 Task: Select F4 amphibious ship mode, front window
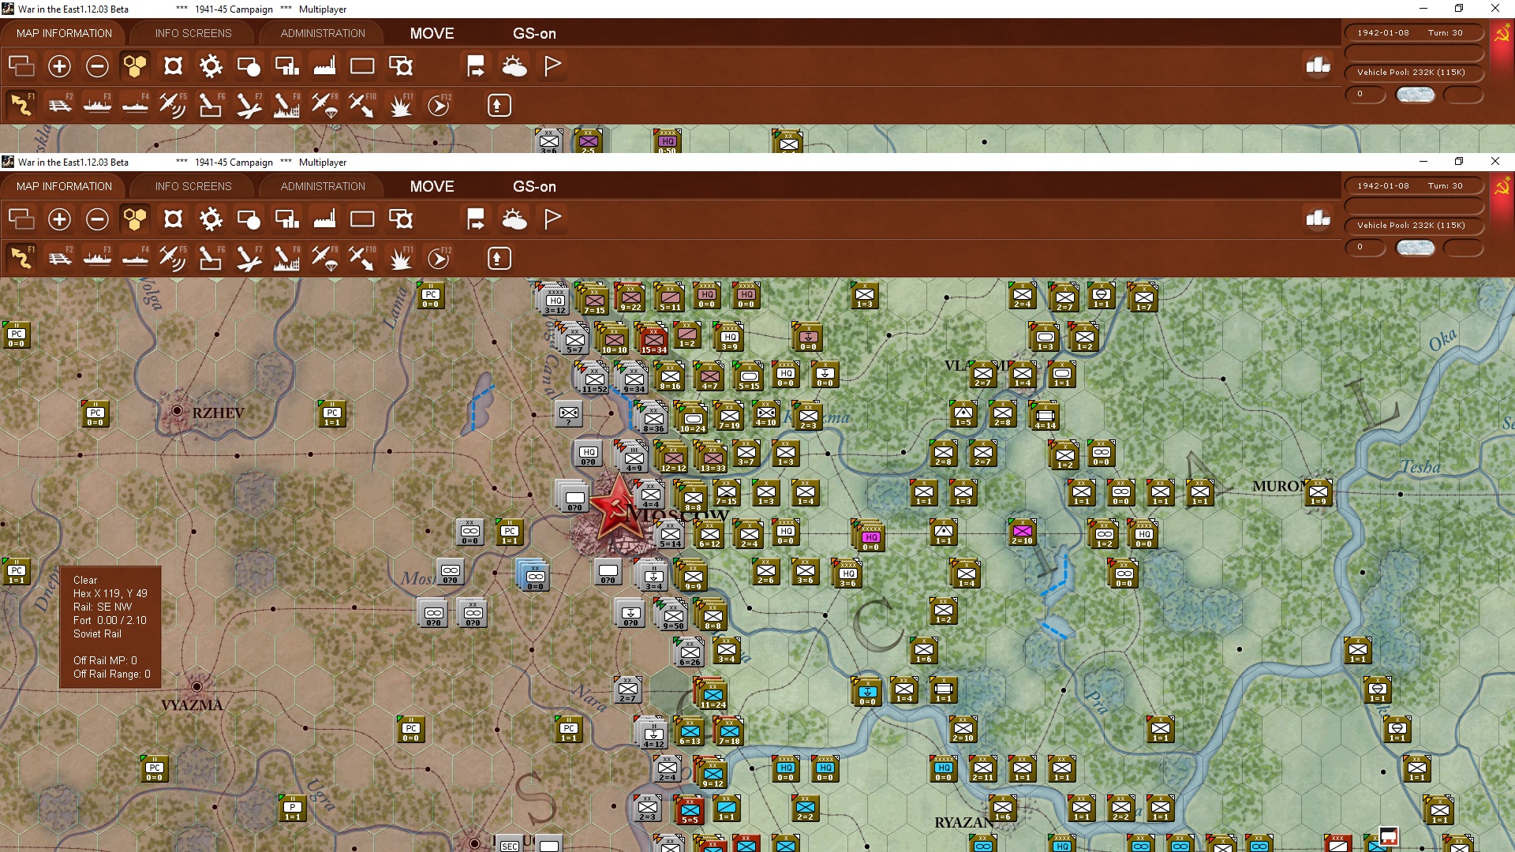click(x=135, y=259)
